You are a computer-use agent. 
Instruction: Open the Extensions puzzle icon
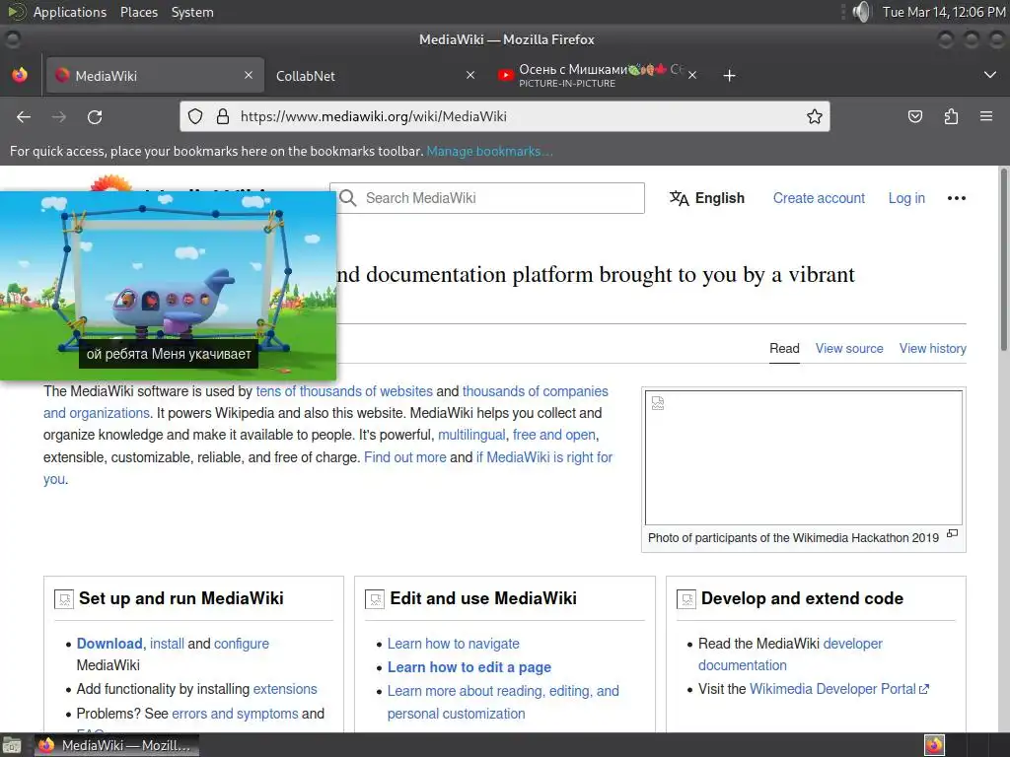point(951,116)
